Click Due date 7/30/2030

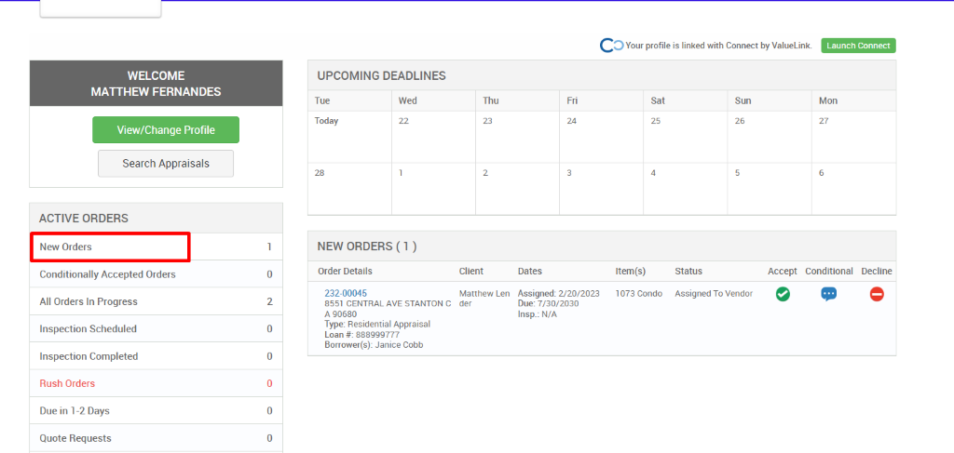pyautogui.click(x=548, y=303)
